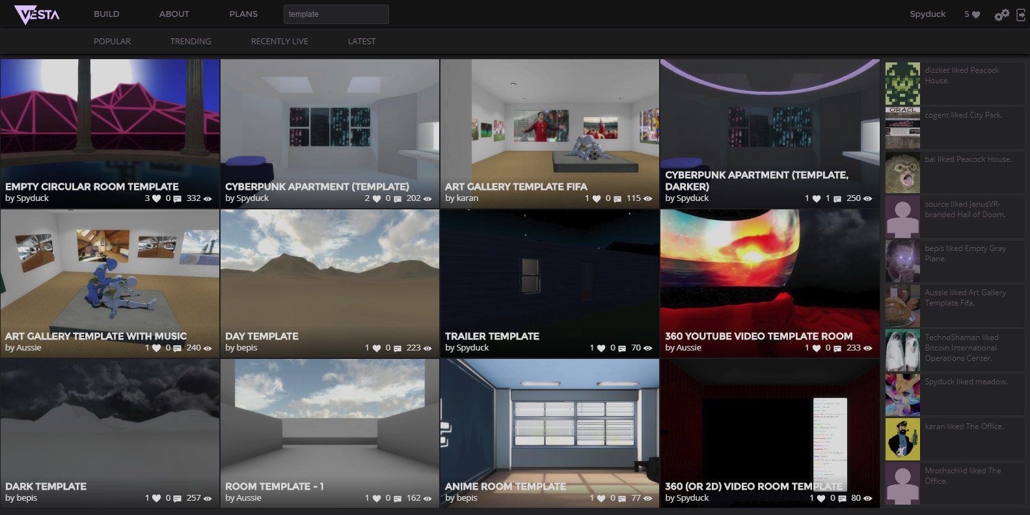Switch to the TRENDING tab

[x=191, y=42]
